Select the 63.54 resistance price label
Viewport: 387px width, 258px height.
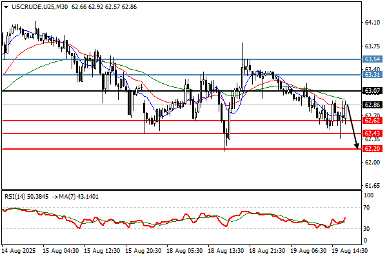tap(372, 59)
